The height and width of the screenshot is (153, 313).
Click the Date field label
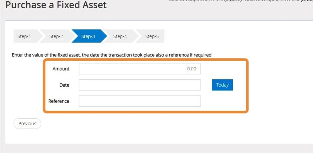64,85
